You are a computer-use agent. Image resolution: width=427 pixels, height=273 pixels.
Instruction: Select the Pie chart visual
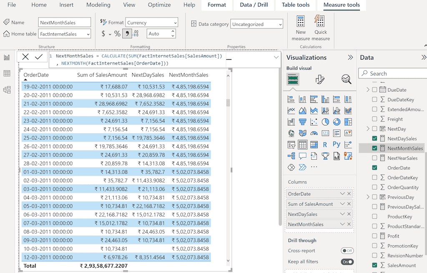(x=325, y=121)
